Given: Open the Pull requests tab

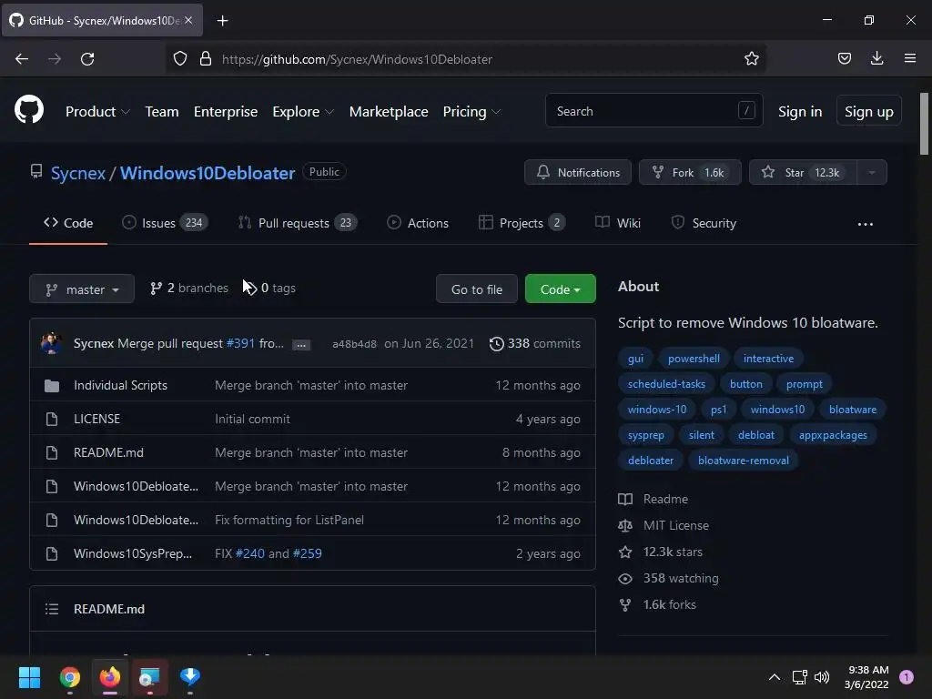Looking at the screenshot, I should point(298,223).
